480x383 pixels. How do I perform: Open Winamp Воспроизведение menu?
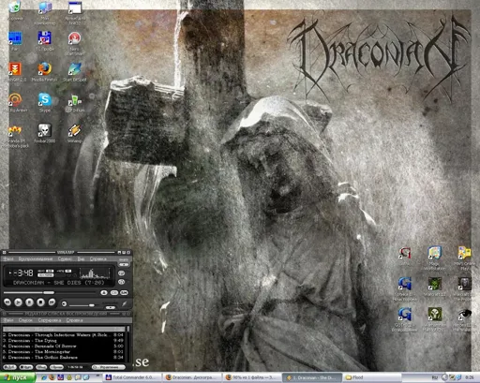36,258
